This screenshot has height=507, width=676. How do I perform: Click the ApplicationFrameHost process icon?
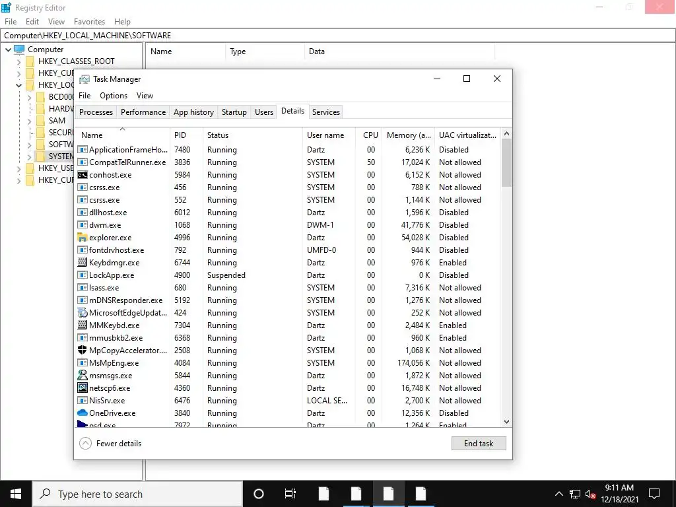[x=83, y=150]
